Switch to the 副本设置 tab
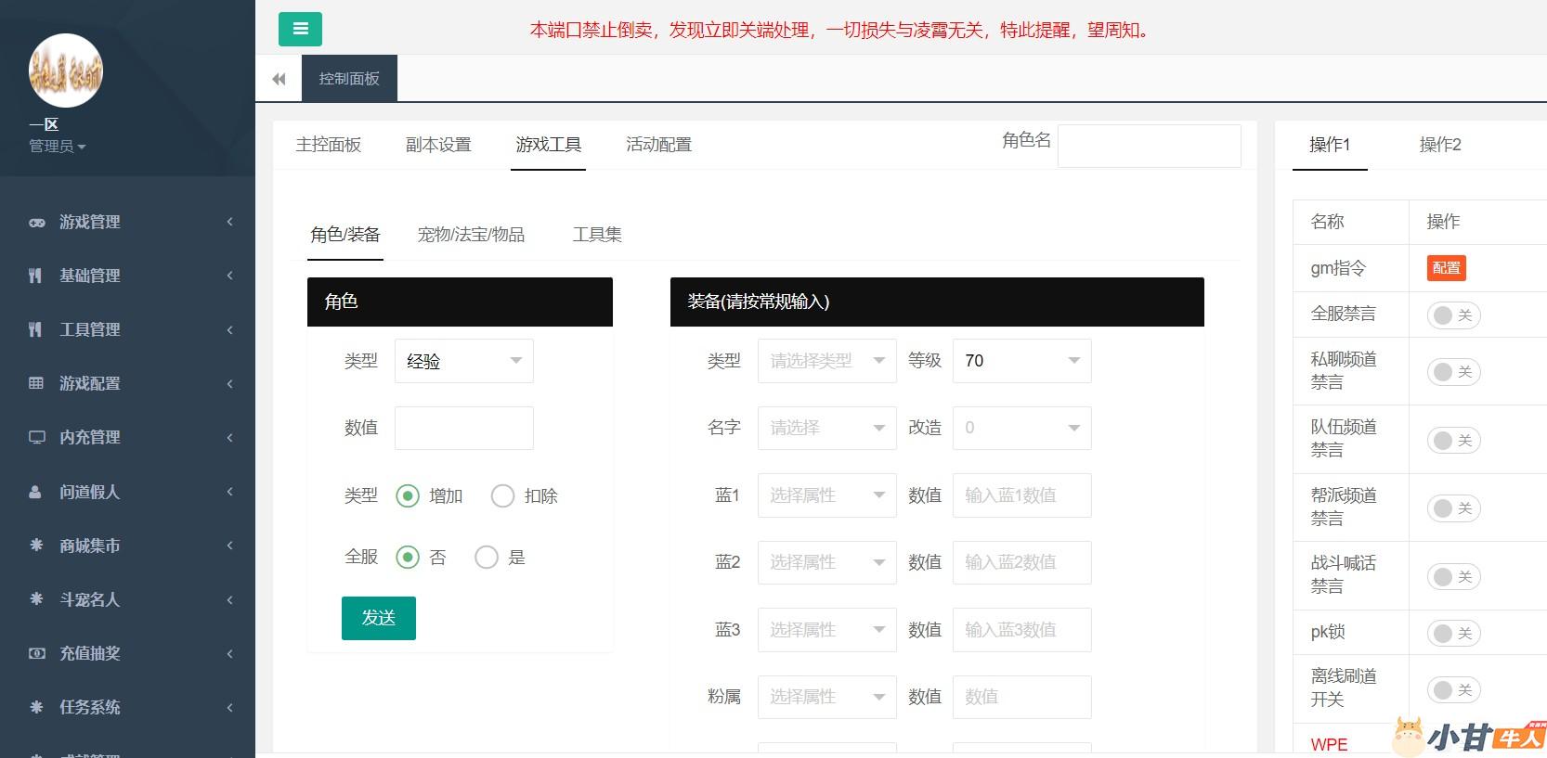This screenshot has width=1547, height=758. (438, 145)
